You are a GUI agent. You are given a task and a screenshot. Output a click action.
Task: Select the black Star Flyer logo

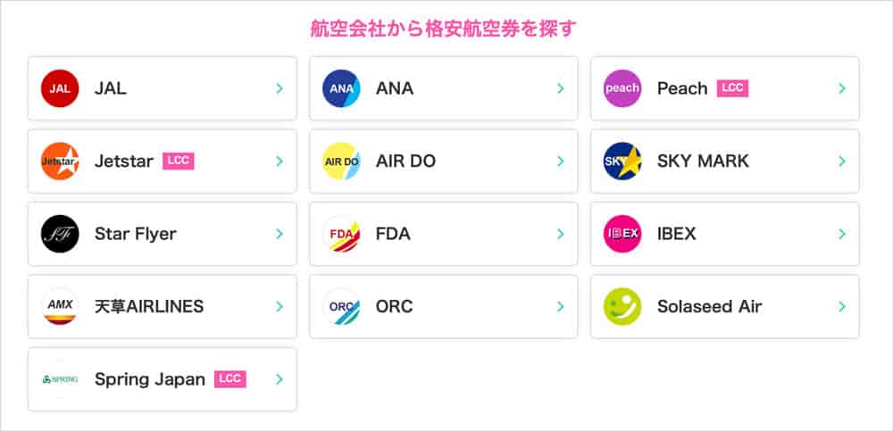coord(60,234)
